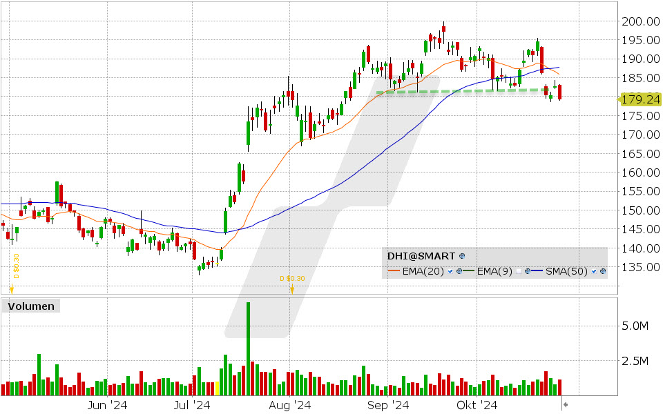The width and height of the screenshot is (663, 414).
Task: Click the blue SMA(50) legend line swatch
Action: [x=537, y=270]
